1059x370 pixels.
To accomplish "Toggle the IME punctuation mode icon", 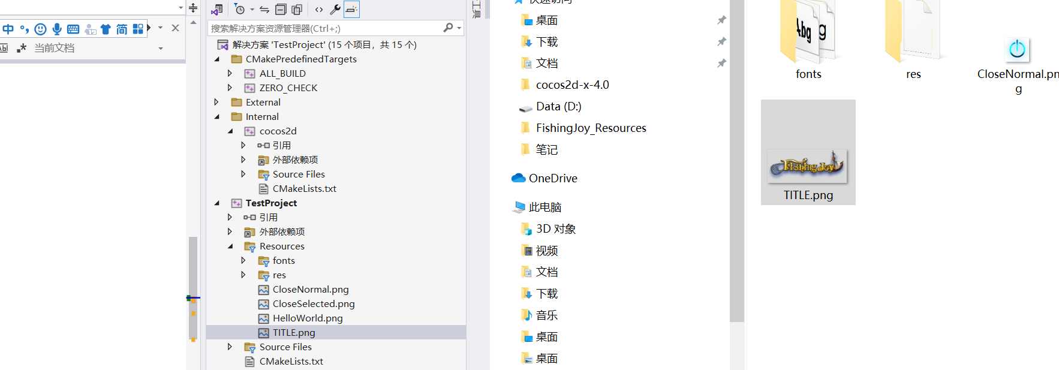I will tap(24, 29).
